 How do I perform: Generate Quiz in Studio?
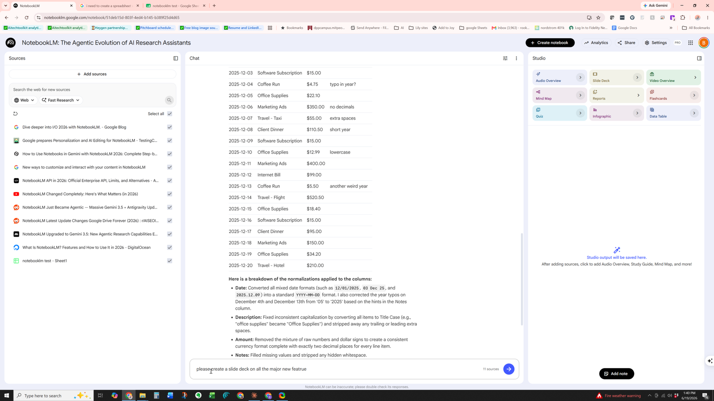(560, 113)
